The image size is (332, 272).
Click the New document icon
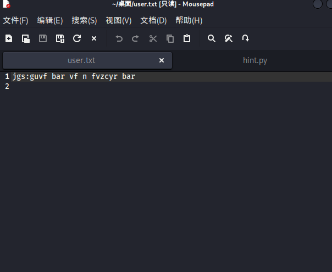(x=9, y=38)
